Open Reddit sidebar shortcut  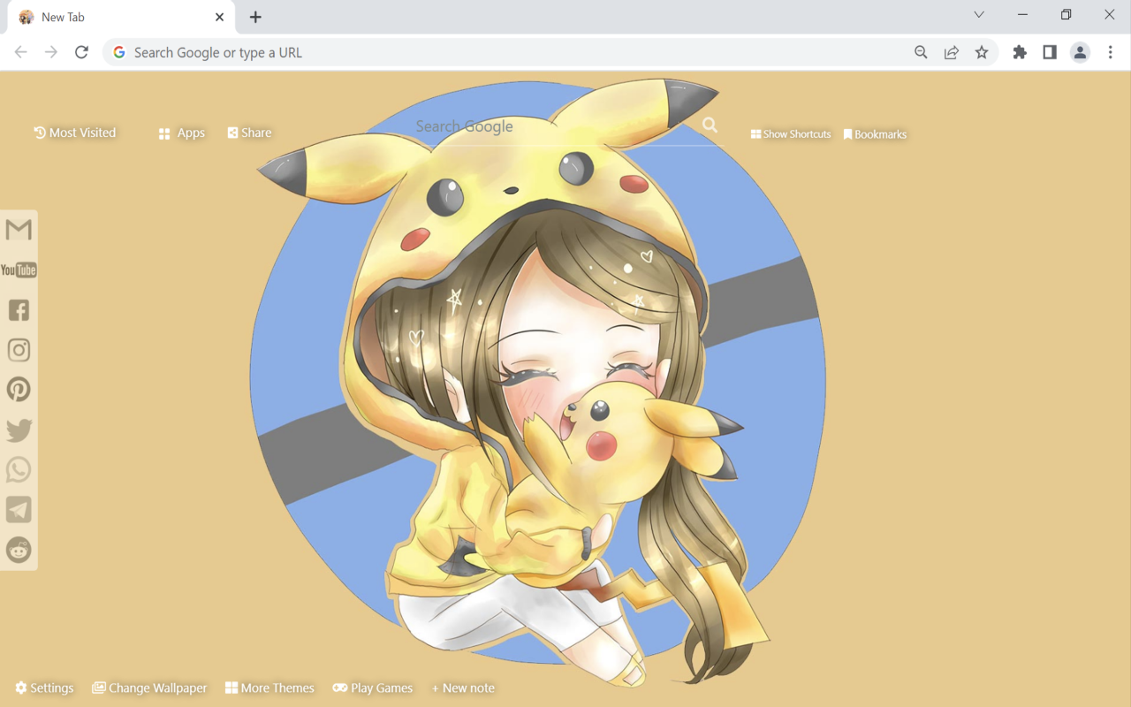(x=19, y=550)
